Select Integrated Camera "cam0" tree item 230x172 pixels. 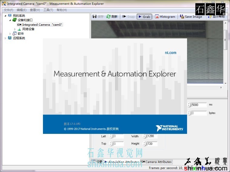tap(40, 24)
